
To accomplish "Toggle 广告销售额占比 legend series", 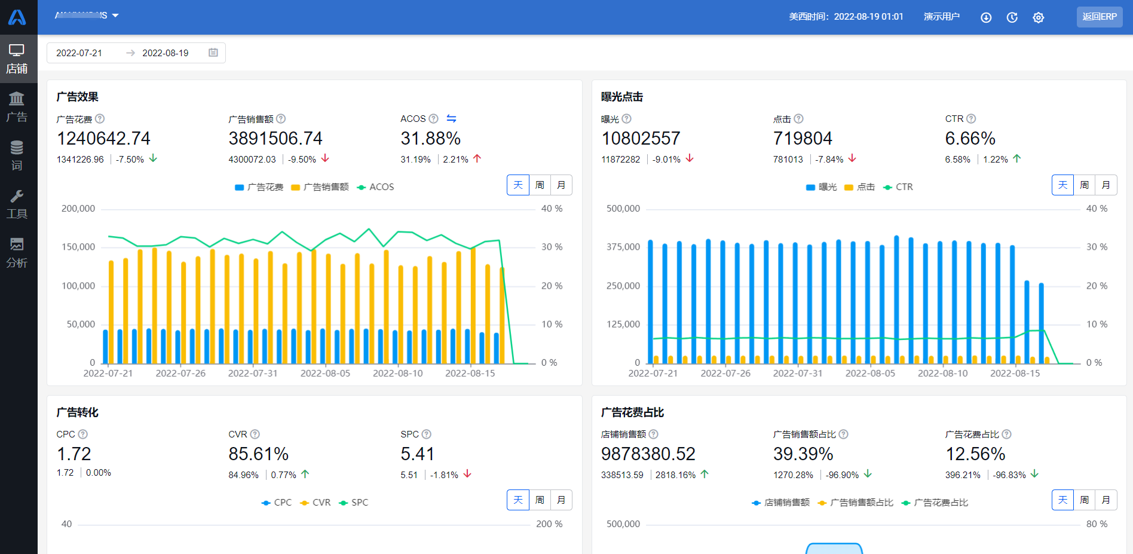I will tap(855, 503).
